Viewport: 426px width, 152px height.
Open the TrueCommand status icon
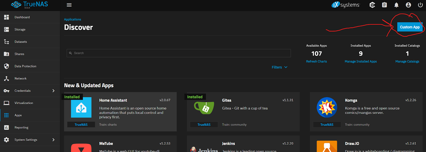tap(372, 5)
